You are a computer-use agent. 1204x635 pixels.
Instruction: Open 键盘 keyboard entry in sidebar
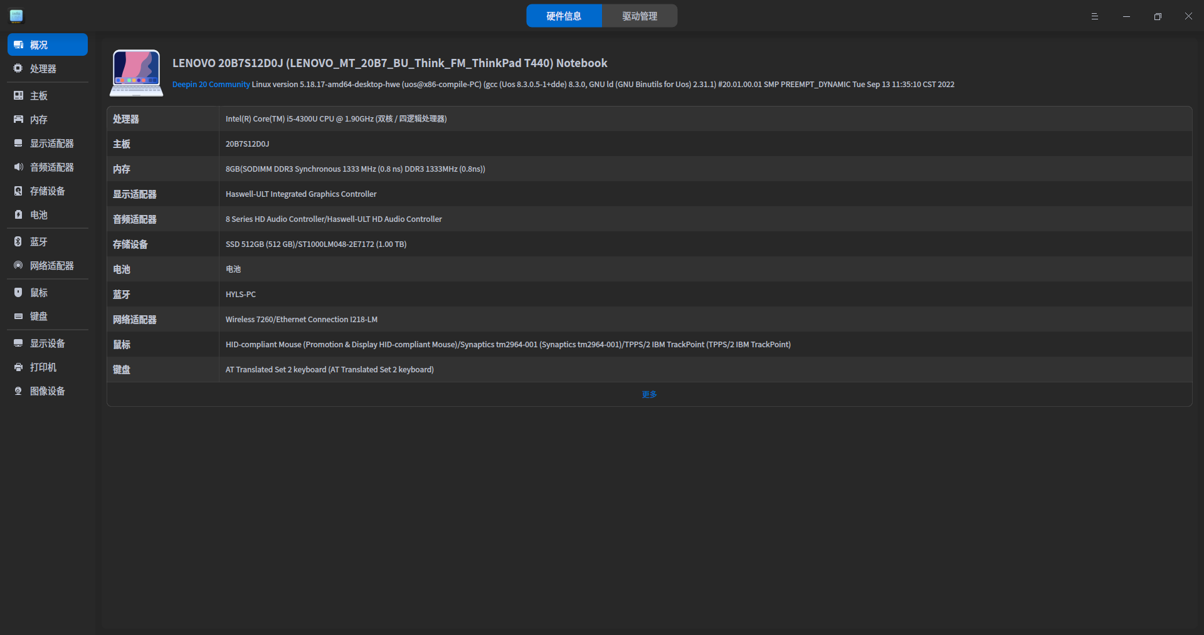click(x=38, y=317)
